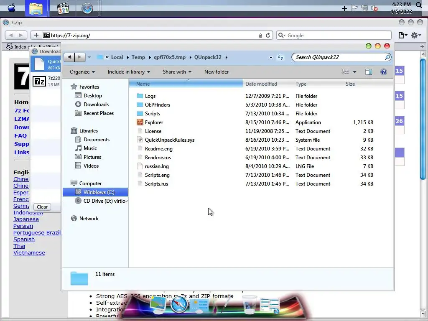
Task: Open the view options dropdown arrow
Action: coord(354,72)
